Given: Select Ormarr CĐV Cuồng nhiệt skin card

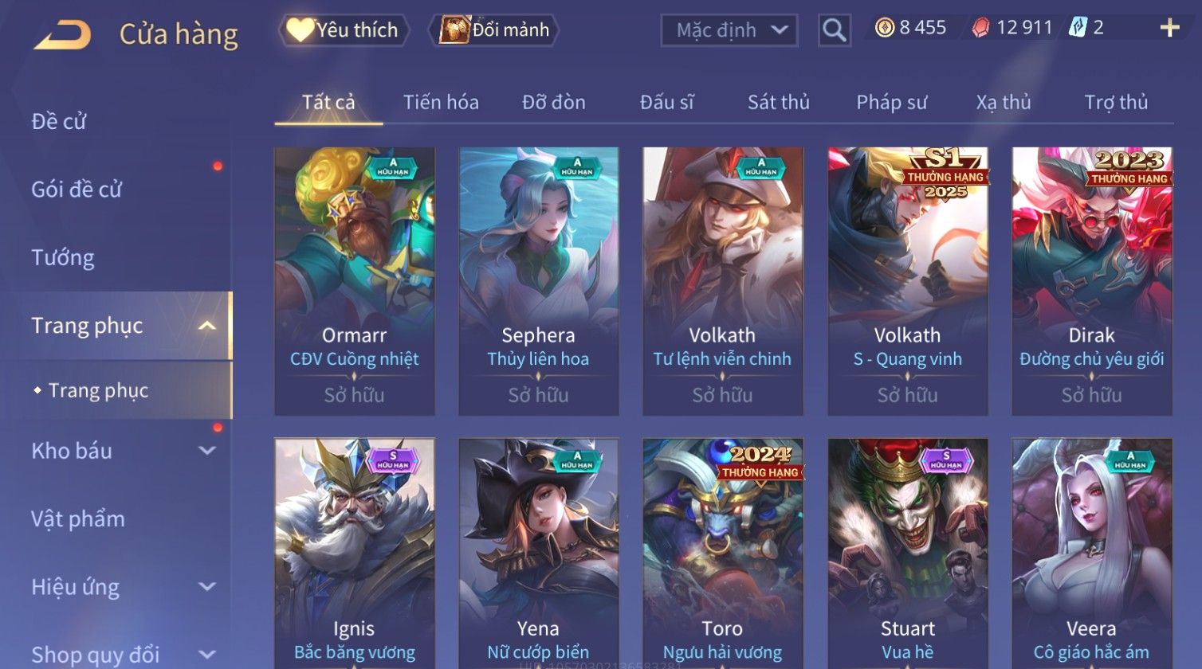Looking at the screenshot, I should (x=355, y=281).
